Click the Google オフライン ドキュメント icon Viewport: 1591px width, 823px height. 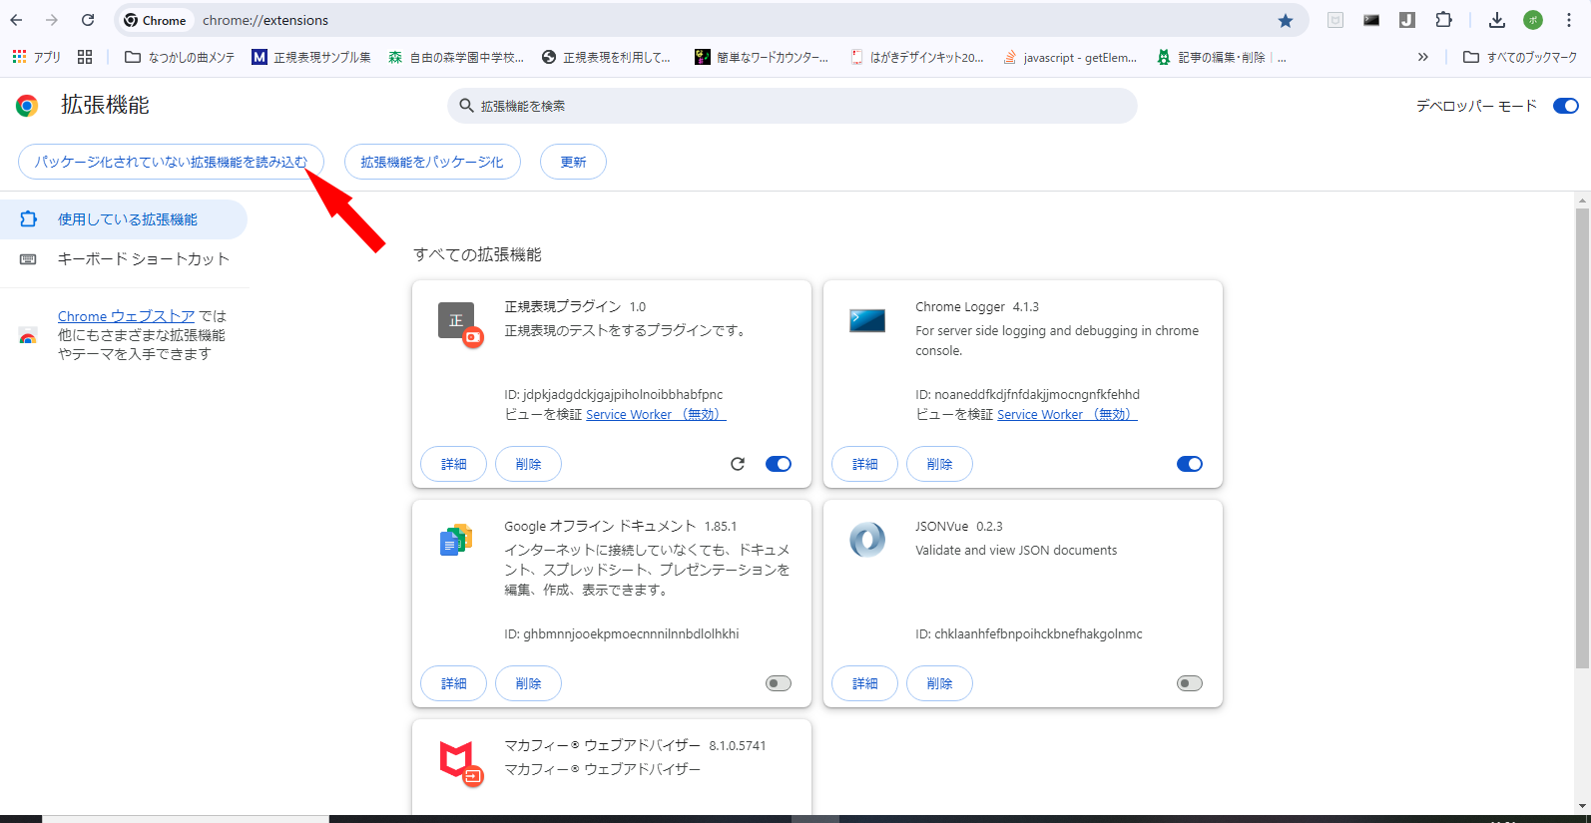point(456,540)
